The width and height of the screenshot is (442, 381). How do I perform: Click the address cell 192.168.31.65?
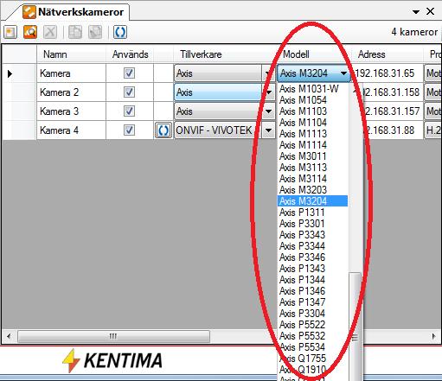387,73
